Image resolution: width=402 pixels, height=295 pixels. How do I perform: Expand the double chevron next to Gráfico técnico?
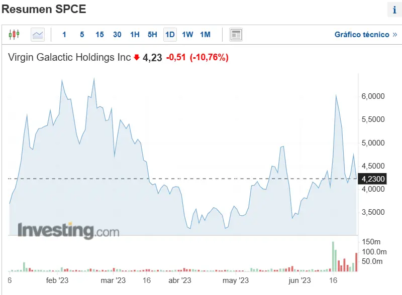[395, 35]
